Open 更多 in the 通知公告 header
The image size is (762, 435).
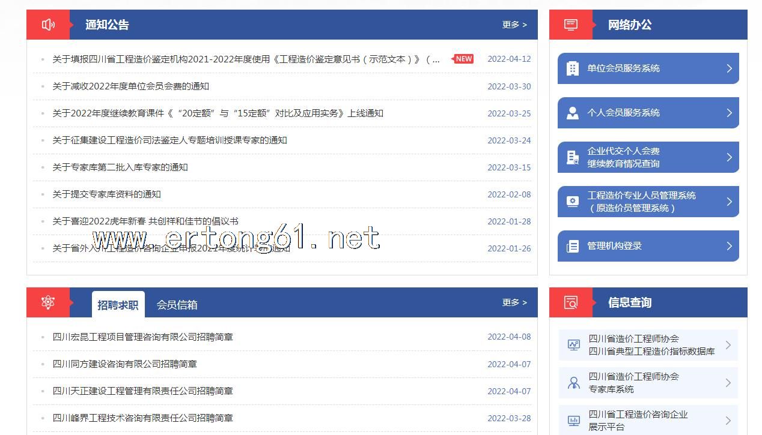tap(514, 25)
